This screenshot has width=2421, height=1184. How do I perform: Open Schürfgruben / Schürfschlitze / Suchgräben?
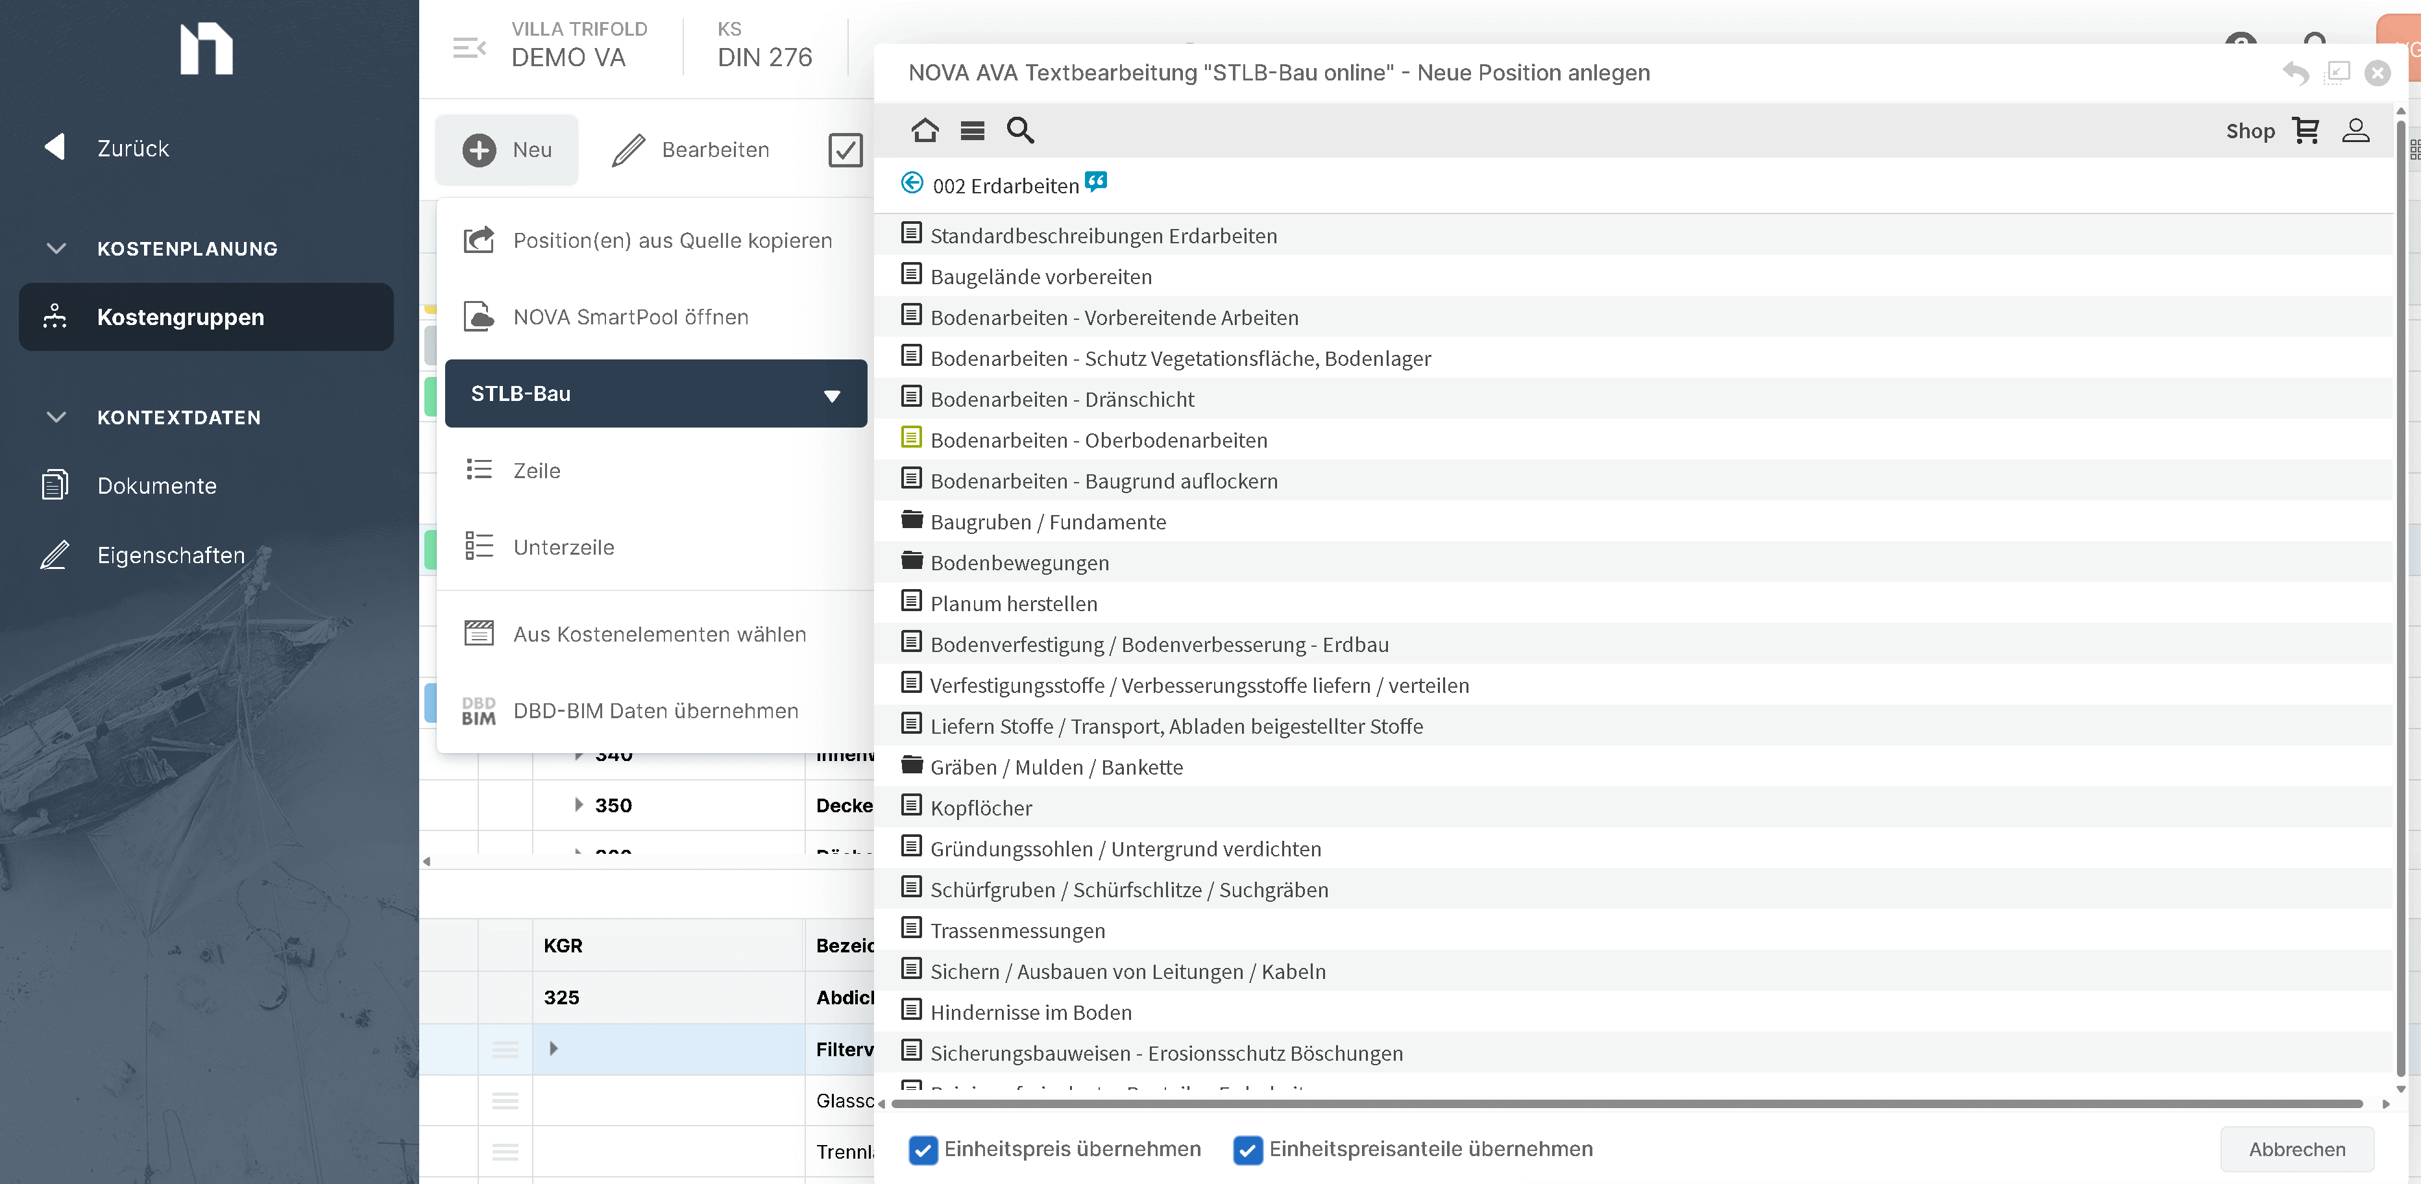(x=1128, y=890)
